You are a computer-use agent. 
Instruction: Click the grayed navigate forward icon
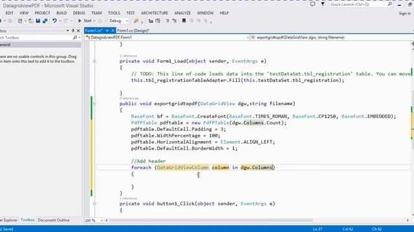(x=10, y=21)
